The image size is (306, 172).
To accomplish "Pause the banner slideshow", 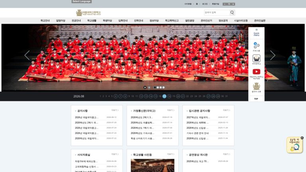I will 149,87.
